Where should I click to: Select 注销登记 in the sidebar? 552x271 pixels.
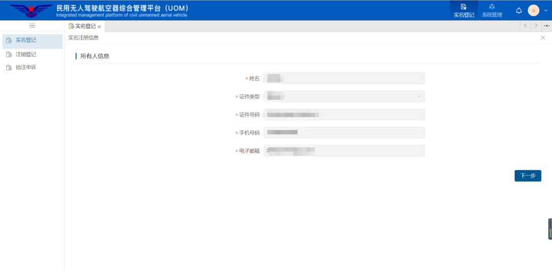26,54
